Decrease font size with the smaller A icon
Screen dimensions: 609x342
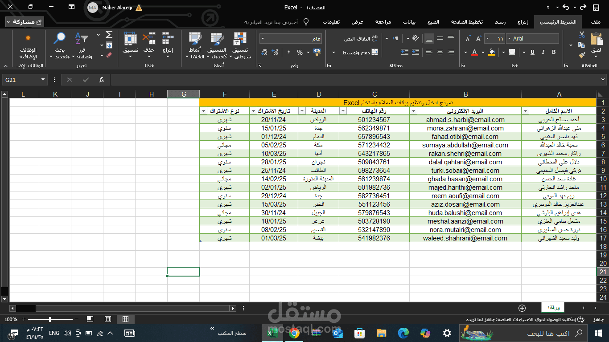(x=468, y=39)
